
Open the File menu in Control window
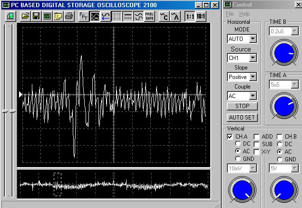(x=230, y=14)
